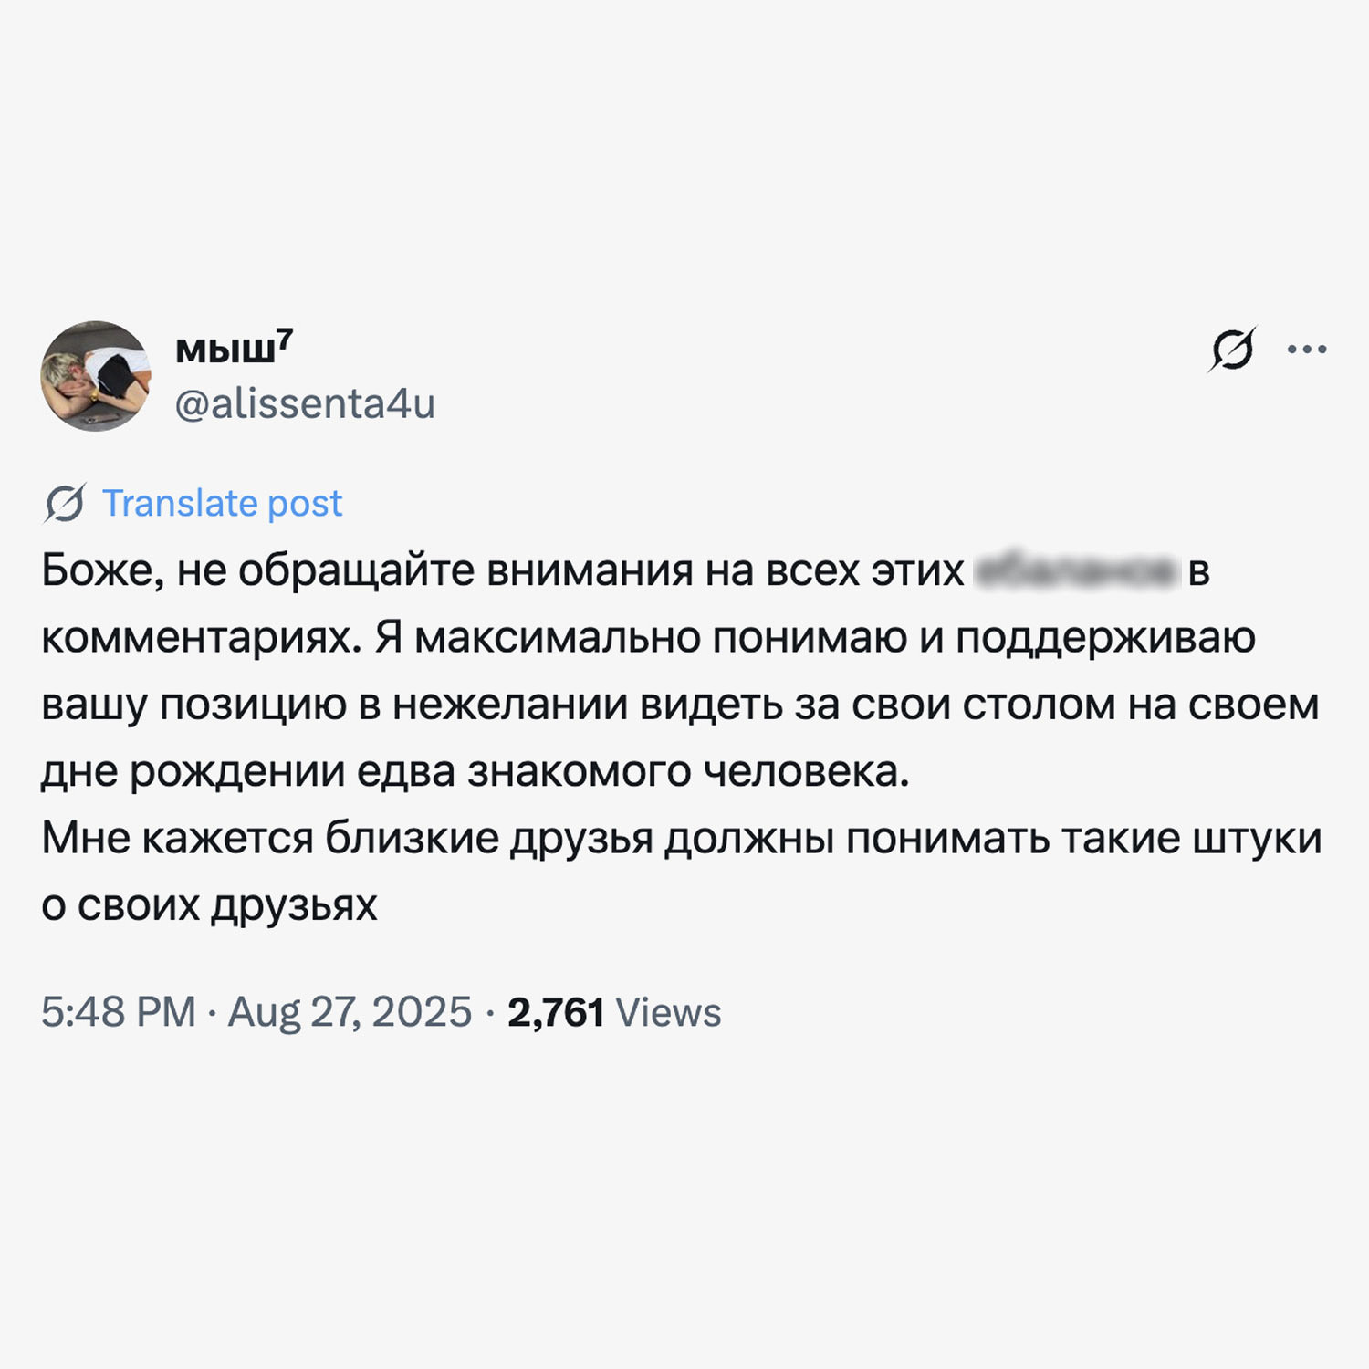The height and width of the screenshot is (1369, 1369).
Task: Click the line starting with вашу позицию
Action: pos(680,705)
